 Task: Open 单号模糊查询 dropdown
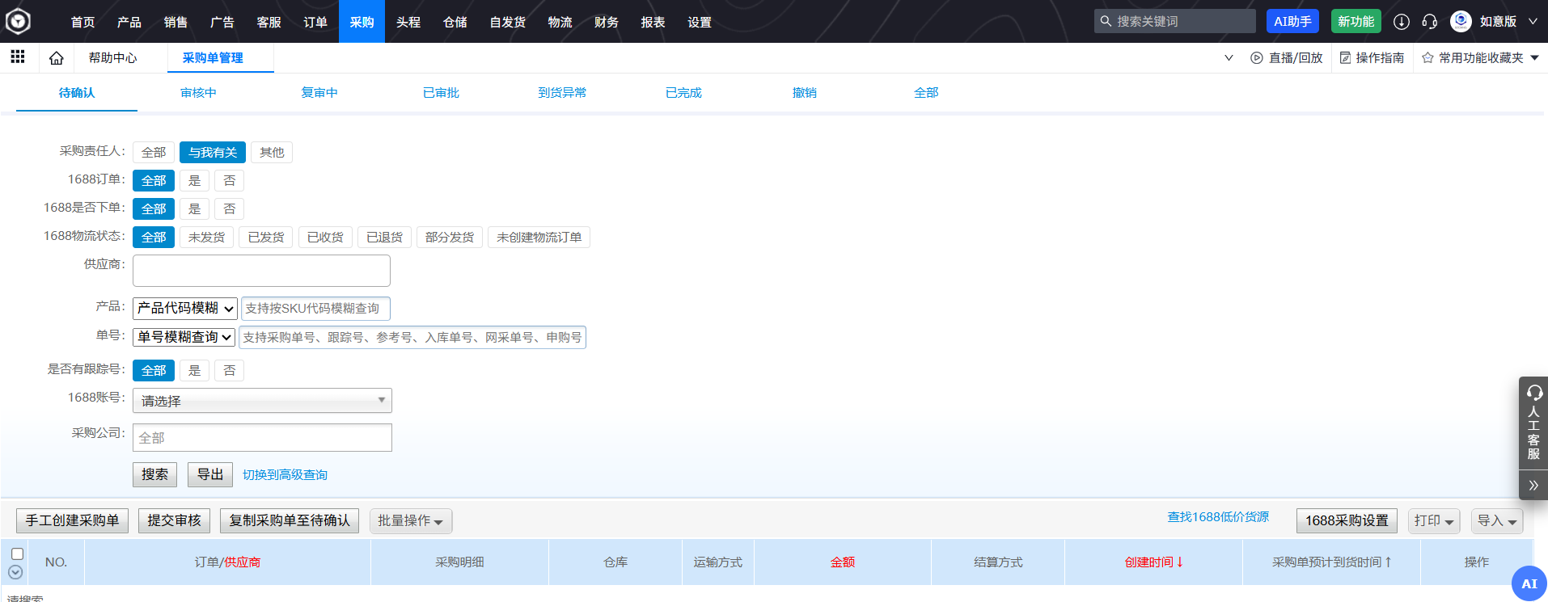pos(184,337)
